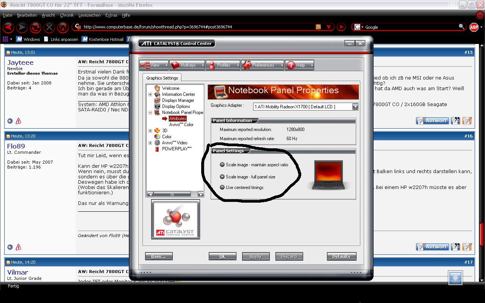This screenshot has height=303, width=485.
Task: Select the Attributes tree item
Action: [x=178, y=119]
